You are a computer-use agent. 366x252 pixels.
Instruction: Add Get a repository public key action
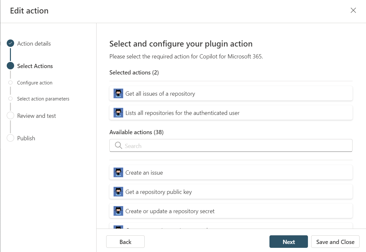(x=231, y=192)
